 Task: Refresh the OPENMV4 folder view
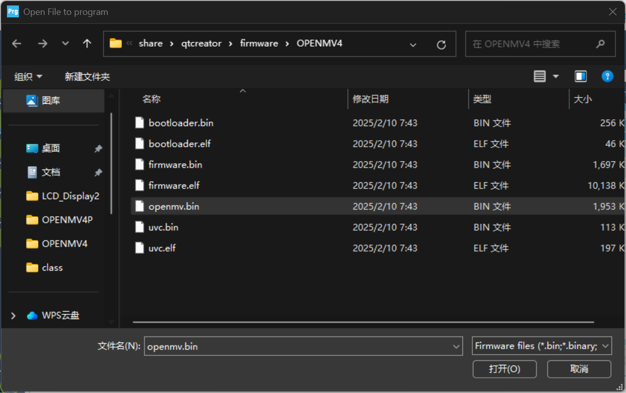(x=441, y=44)
